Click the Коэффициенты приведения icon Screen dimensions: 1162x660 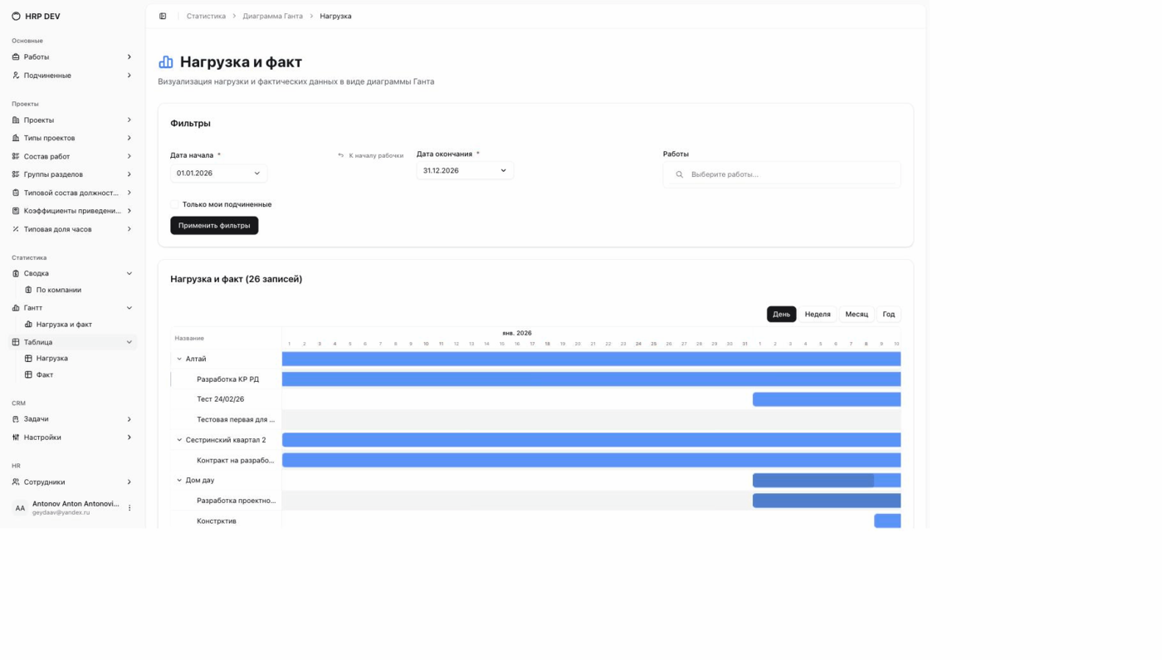[16, 211]
